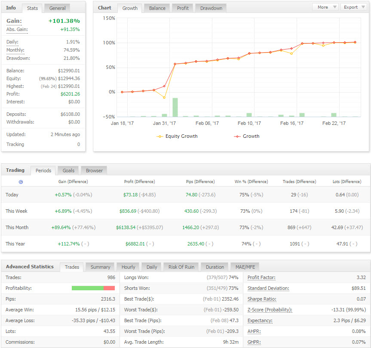Click the Daily label in Info
Viewport: 371px width, 348px height.
(12, 42)
